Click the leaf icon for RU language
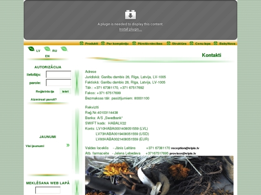The width and height of the screenshot is (261, 195). (x=47, y=49)
